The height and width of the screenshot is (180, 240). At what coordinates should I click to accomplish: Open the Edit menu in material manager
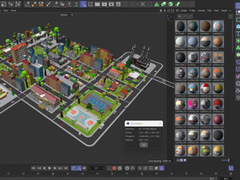(x=209, y=10)
